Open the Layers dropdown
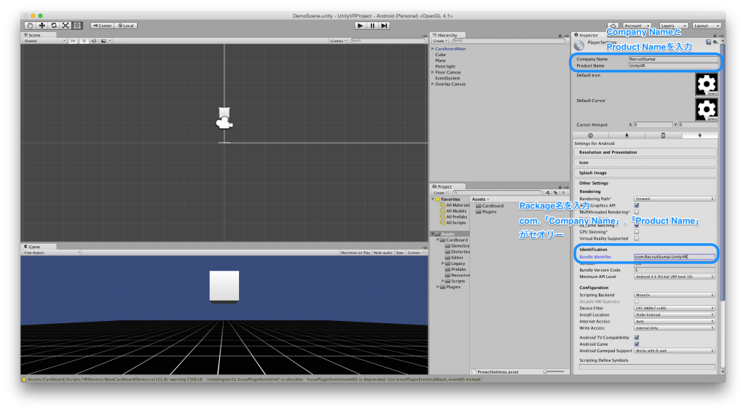746x412 pixels. pyautogui.click(x=673, y=25)
